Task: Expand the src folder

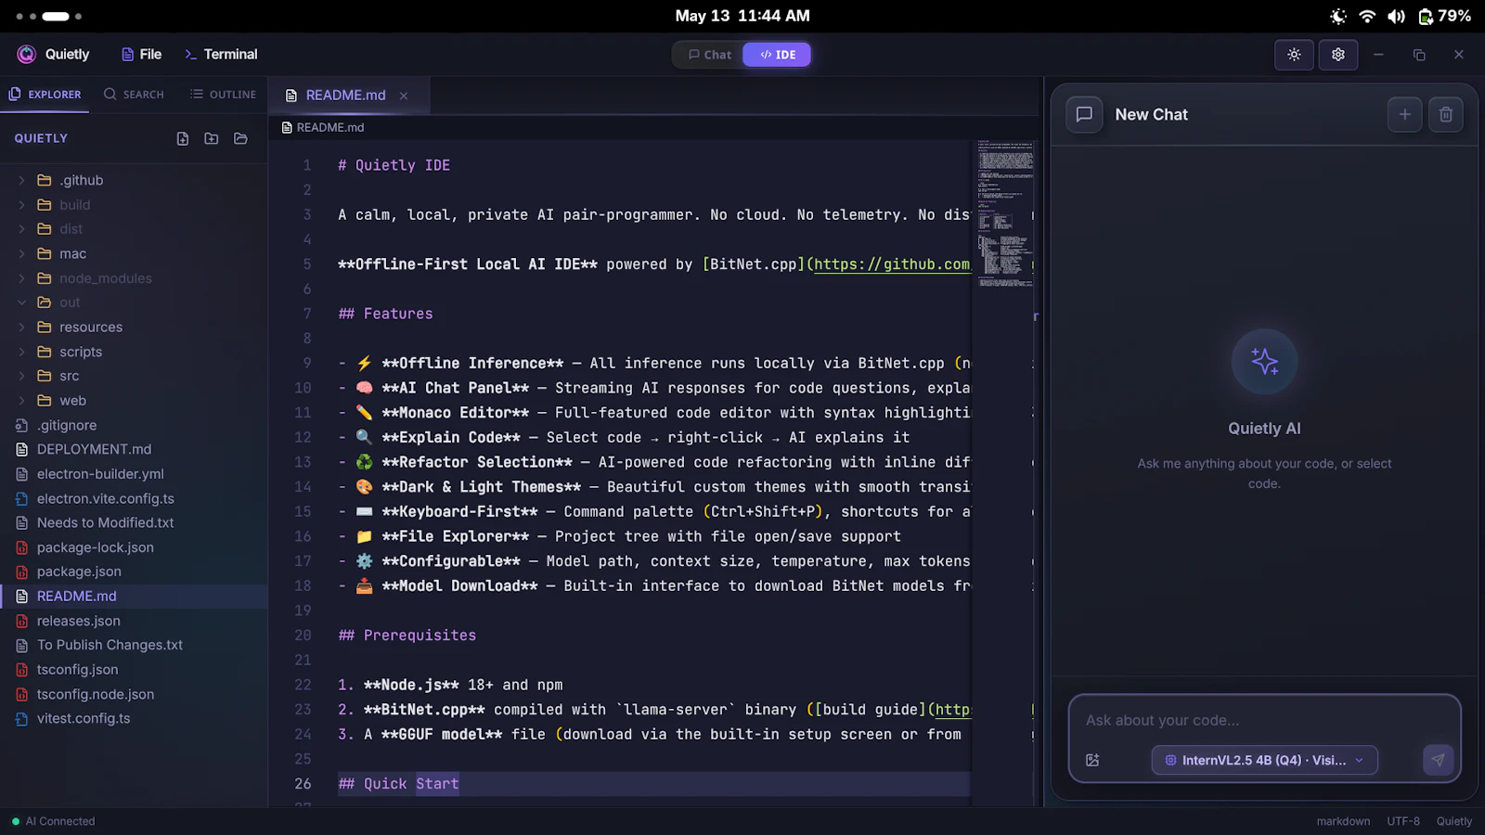Action: (134, 376)
